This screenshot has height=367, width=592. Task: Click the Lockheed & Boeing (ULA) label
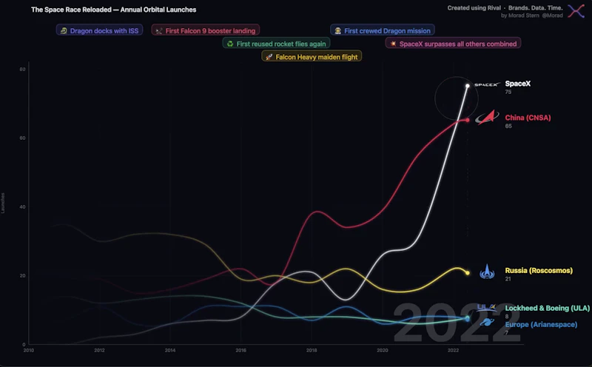pyautogui.click(x=547, y=308)
